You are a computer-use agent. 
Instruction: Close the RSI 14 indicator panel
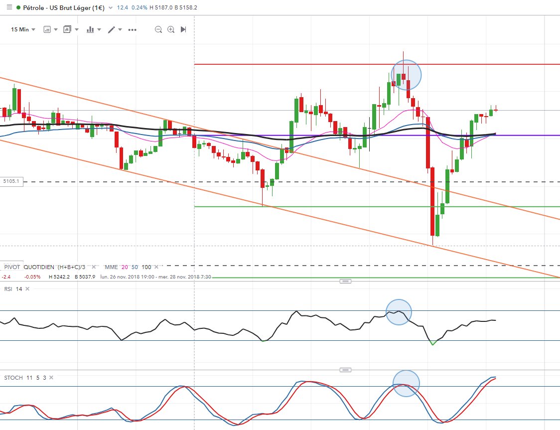point(27,289)
